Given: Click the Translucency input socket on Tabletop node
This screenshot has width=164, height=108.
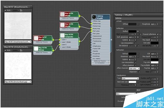Looking at the screenshot, I should point(91,41).
